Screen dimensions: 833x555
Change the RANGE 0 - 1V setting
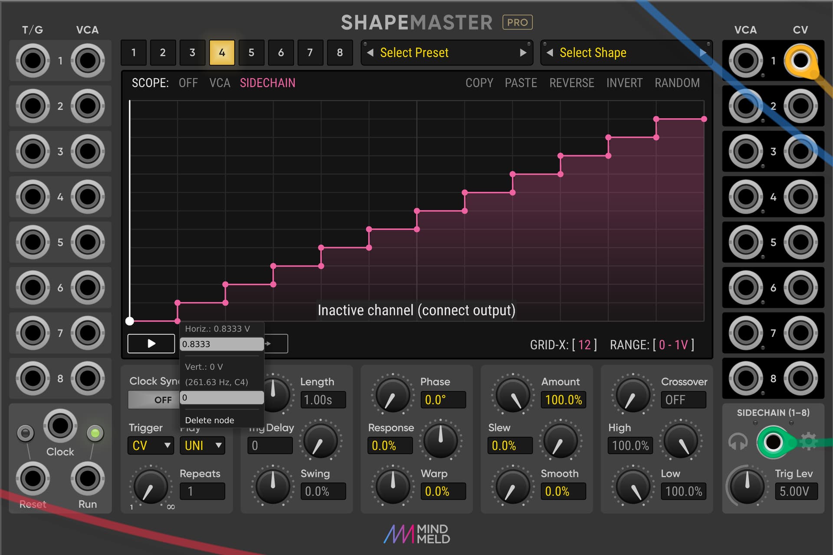(673, 345)
